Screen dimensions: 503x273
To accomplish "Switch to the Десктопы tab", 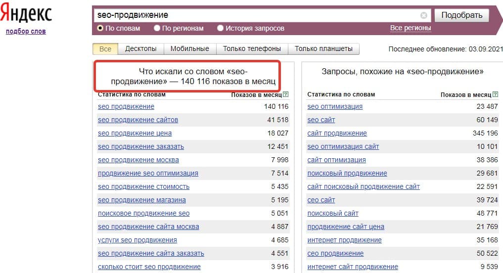I will tap(141, 49).
